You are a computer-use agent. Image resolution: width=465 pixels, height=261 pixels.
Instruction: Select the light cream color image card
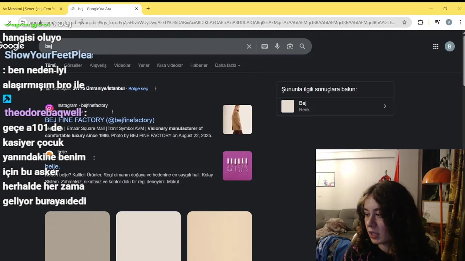(x=148, y=236)
